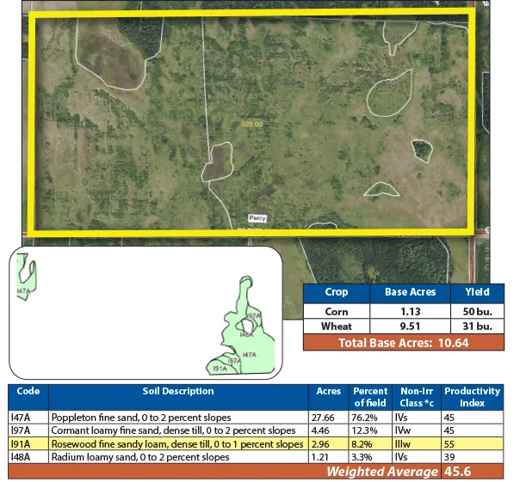Sort by the Productivity Index header
This screenshot has height=482, width=520.
472,397
